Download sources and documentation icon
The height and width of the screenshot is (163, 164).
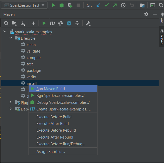click(23, 23)
